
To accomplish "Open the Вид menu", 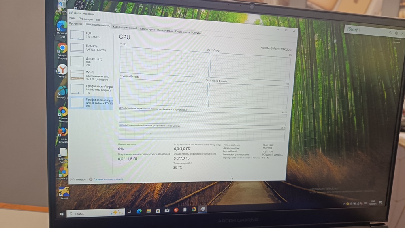I will click(98, 19).
